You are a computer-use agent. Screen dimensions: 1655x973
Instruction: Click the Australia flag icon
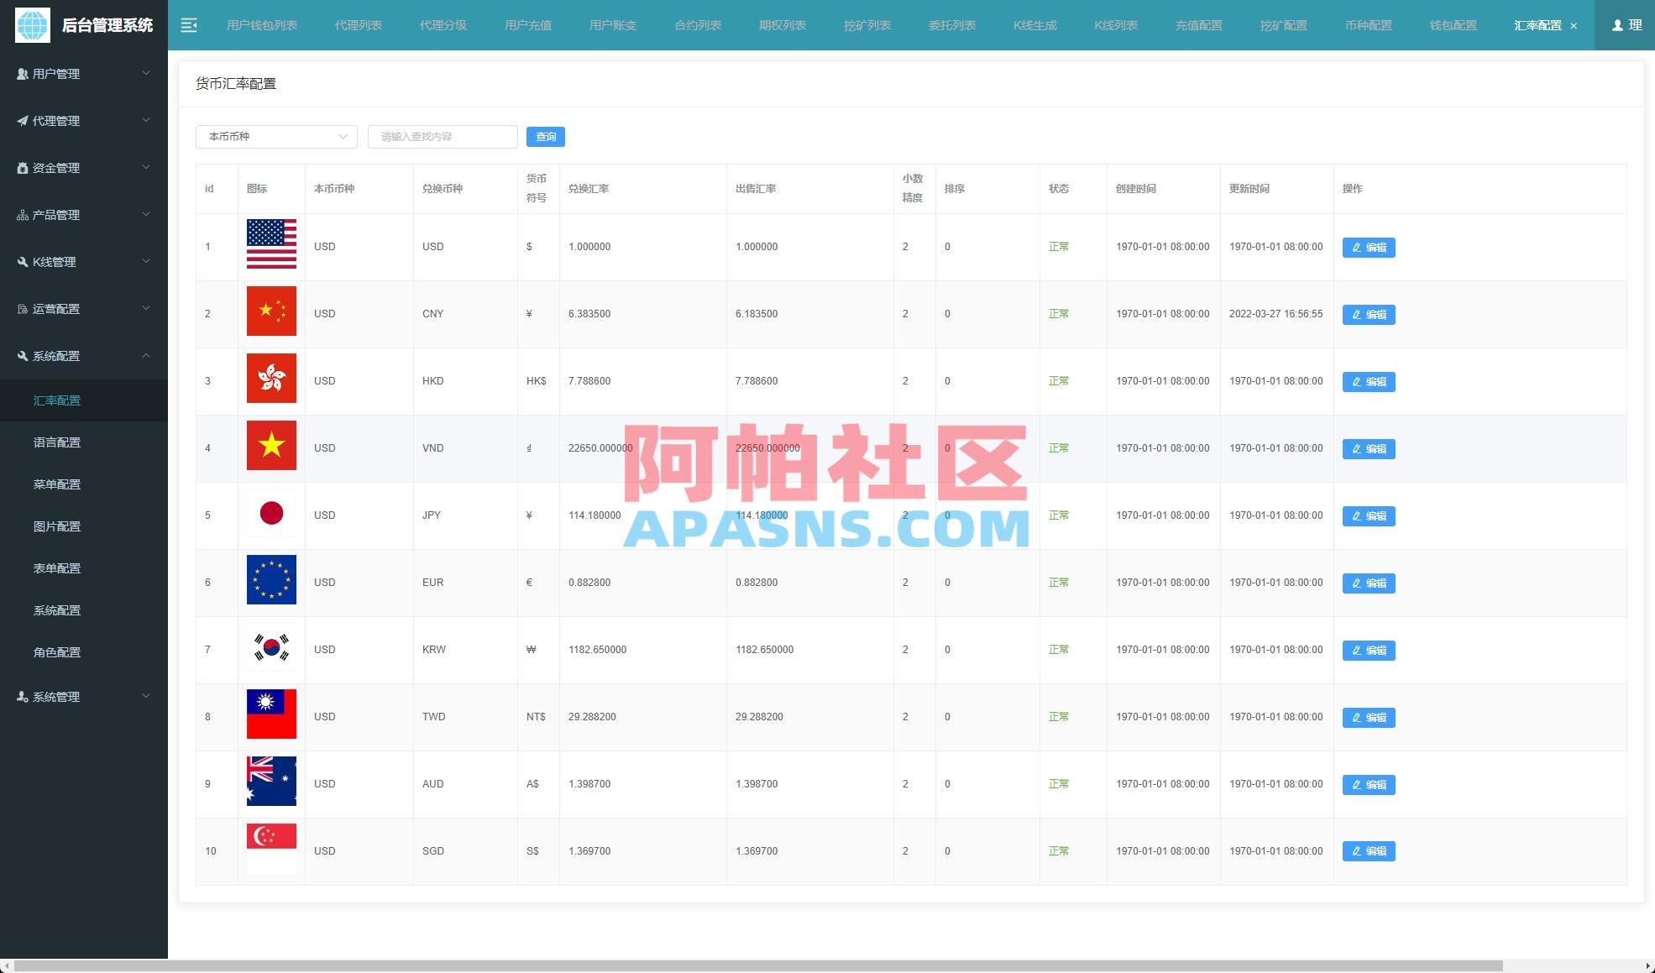(x=271, y=781)
